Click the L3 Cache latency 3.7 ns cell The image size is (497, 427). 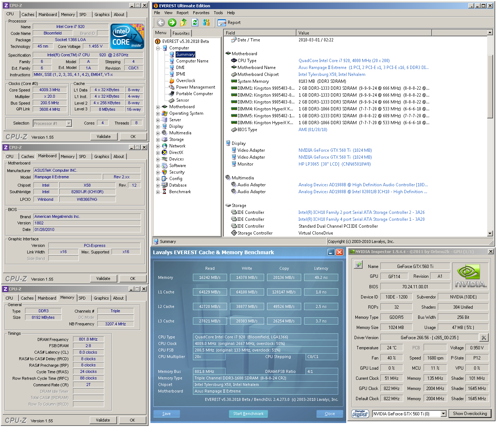point(321,321)
